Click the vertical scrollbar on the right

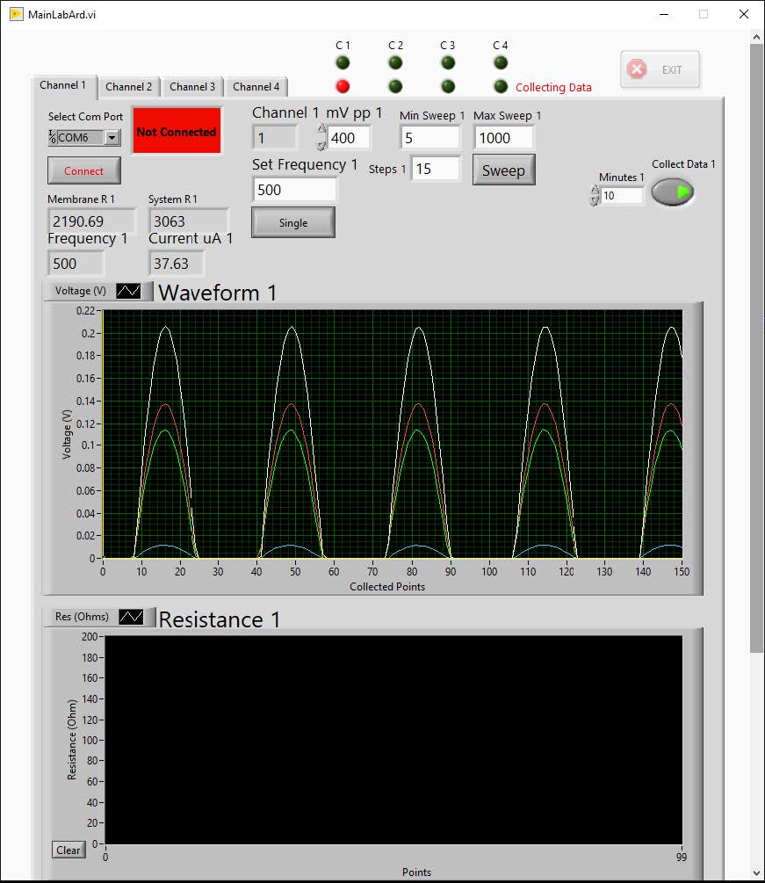756,351
